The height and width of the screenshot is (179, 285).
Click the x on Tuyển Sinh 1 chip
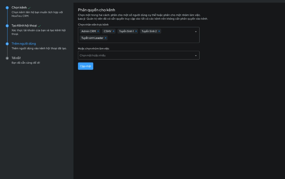pyautogui.click(x=136, y=31)
